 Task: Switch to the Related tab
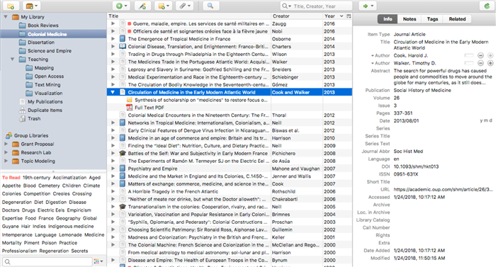[457, 19]
